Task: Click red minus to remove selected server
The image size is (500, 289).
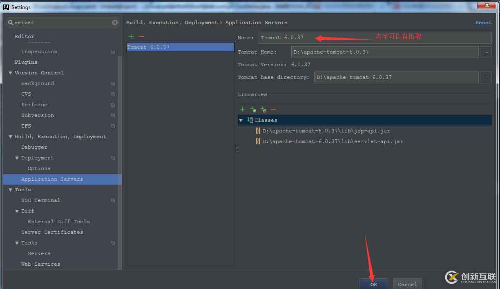Action: click(x=141, y=36)
